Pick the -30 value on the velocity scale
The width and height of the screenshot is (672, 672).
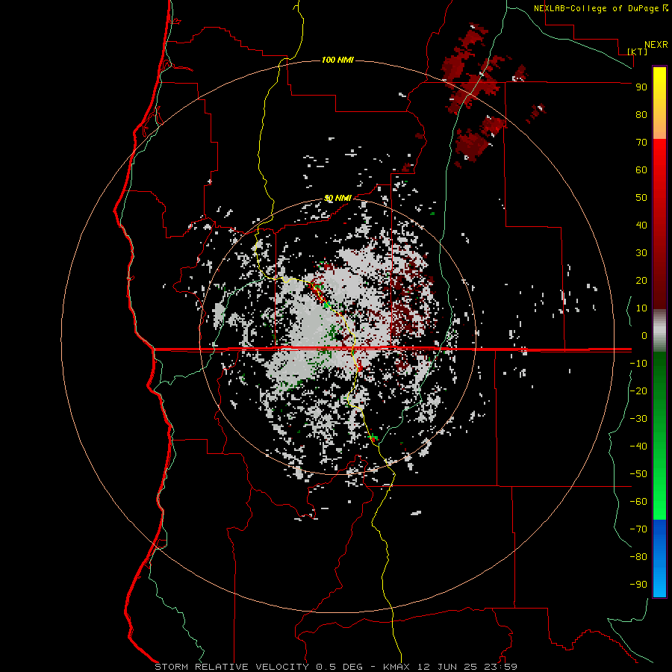click(x=638, y=419)
